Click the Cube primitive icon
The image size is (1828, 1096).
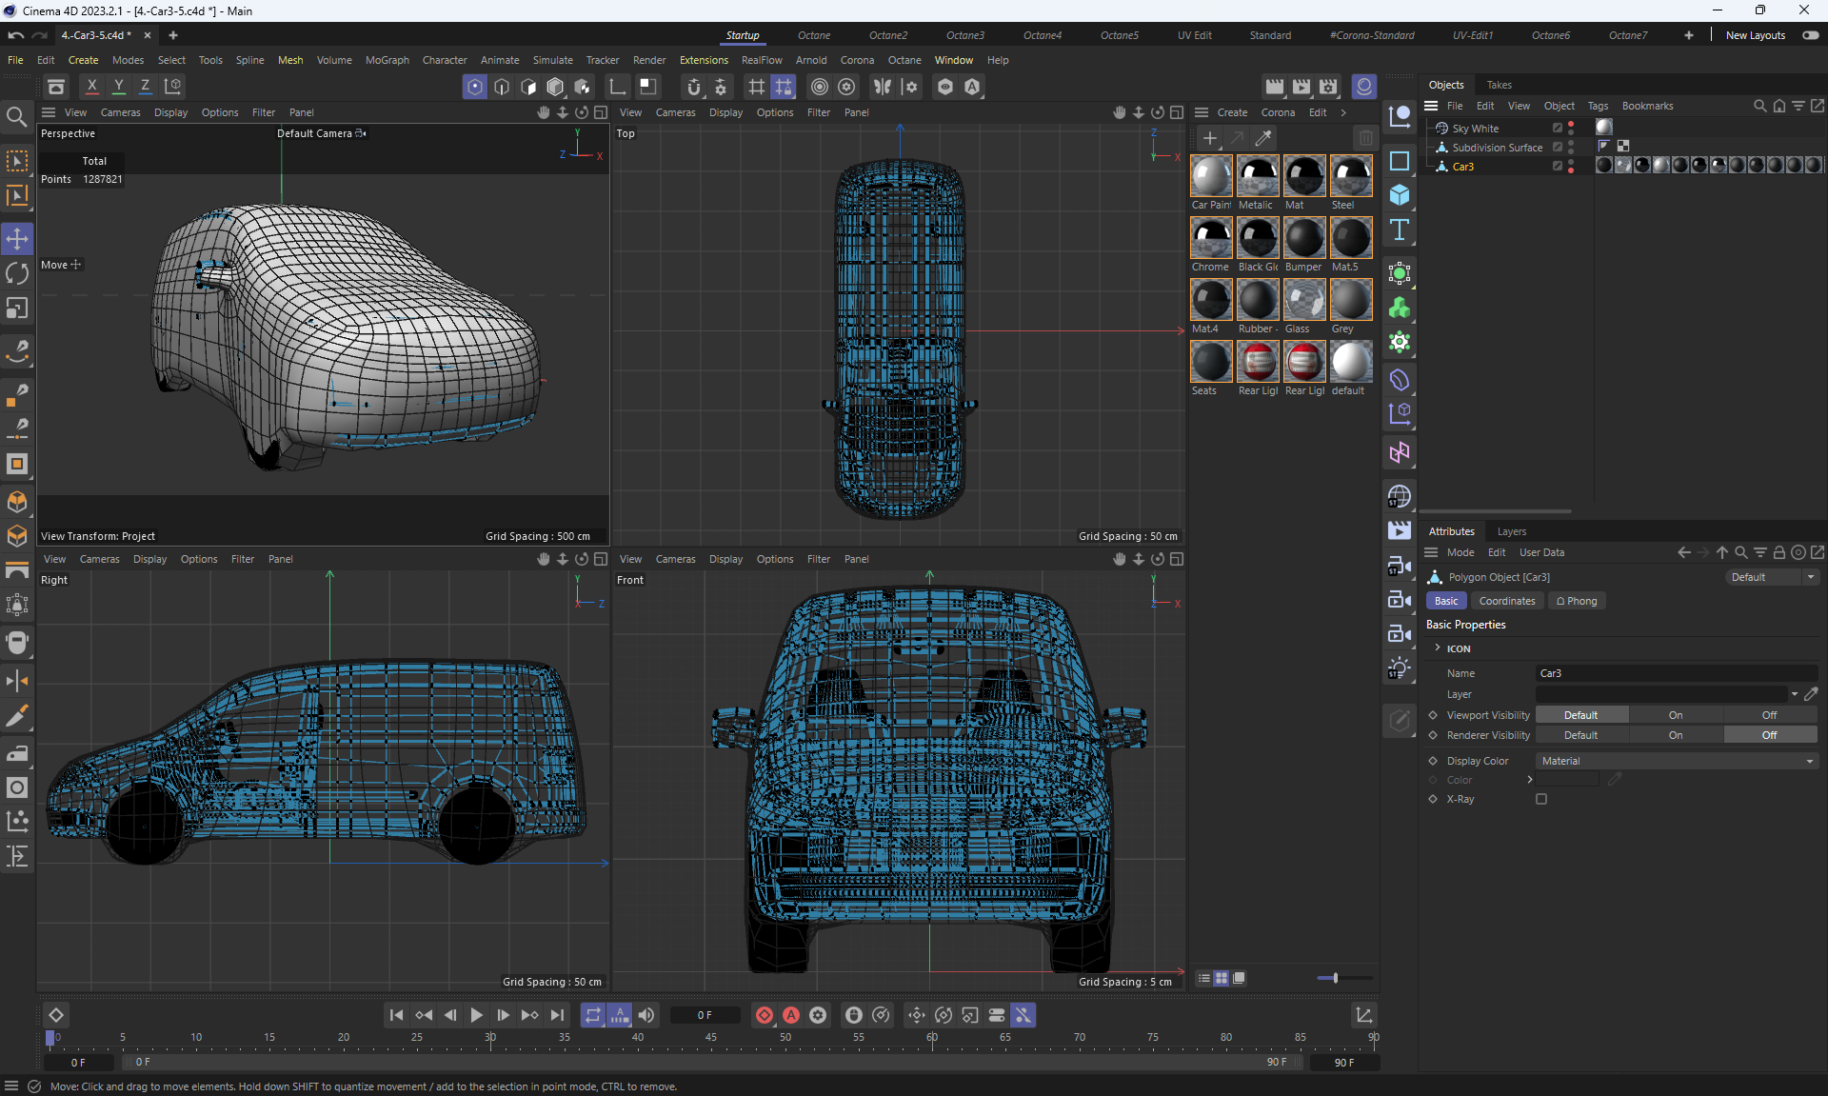[x=1399, y=195]
